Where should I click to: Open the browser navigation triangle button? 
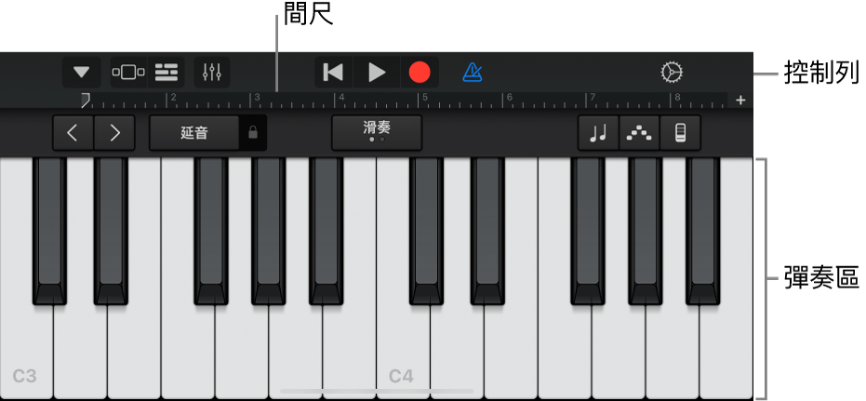(x=82, y=73)
